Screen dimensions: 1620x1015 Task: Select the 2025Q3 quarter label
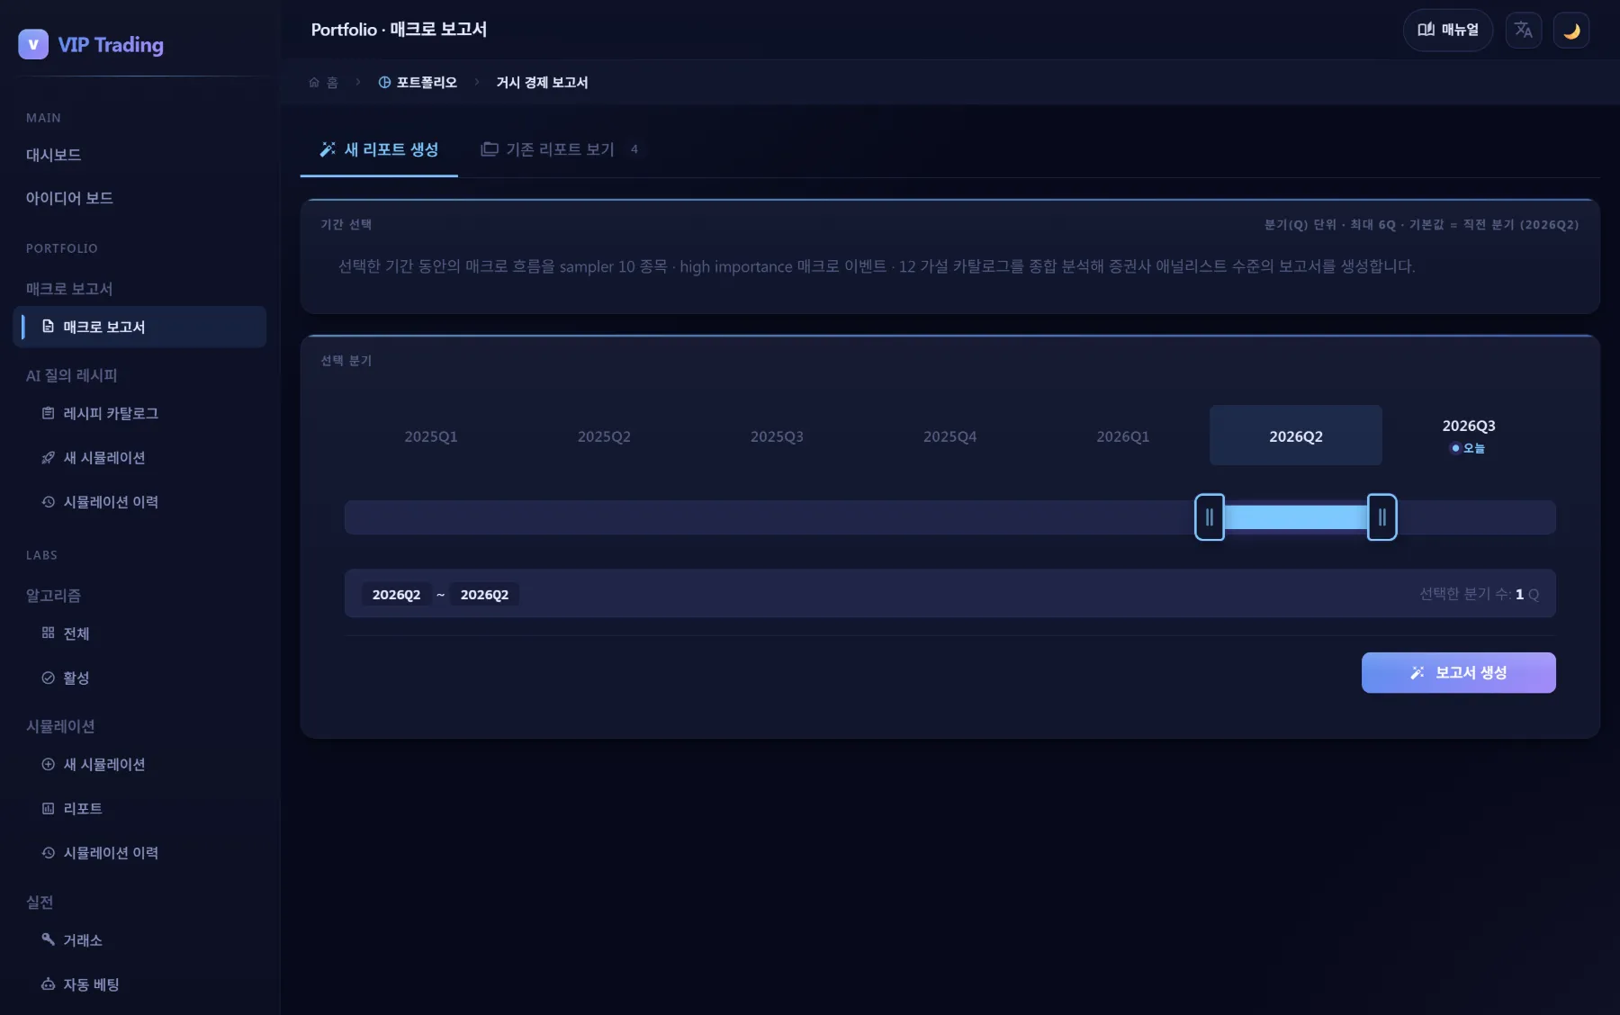(777, 436)
